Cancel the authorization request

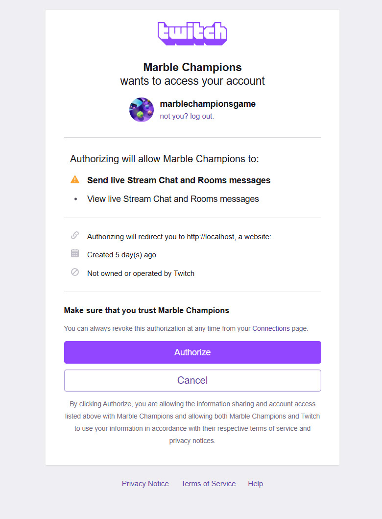click(x=192, y=380)
